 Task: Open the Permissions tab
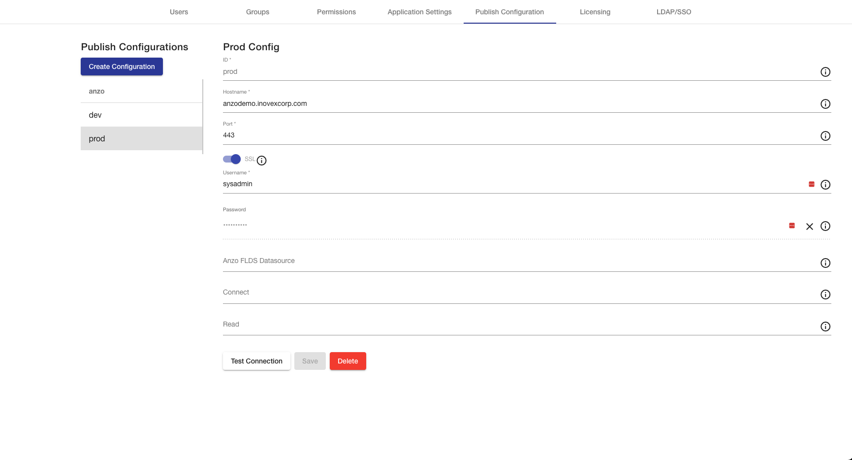tap(336, 12)
